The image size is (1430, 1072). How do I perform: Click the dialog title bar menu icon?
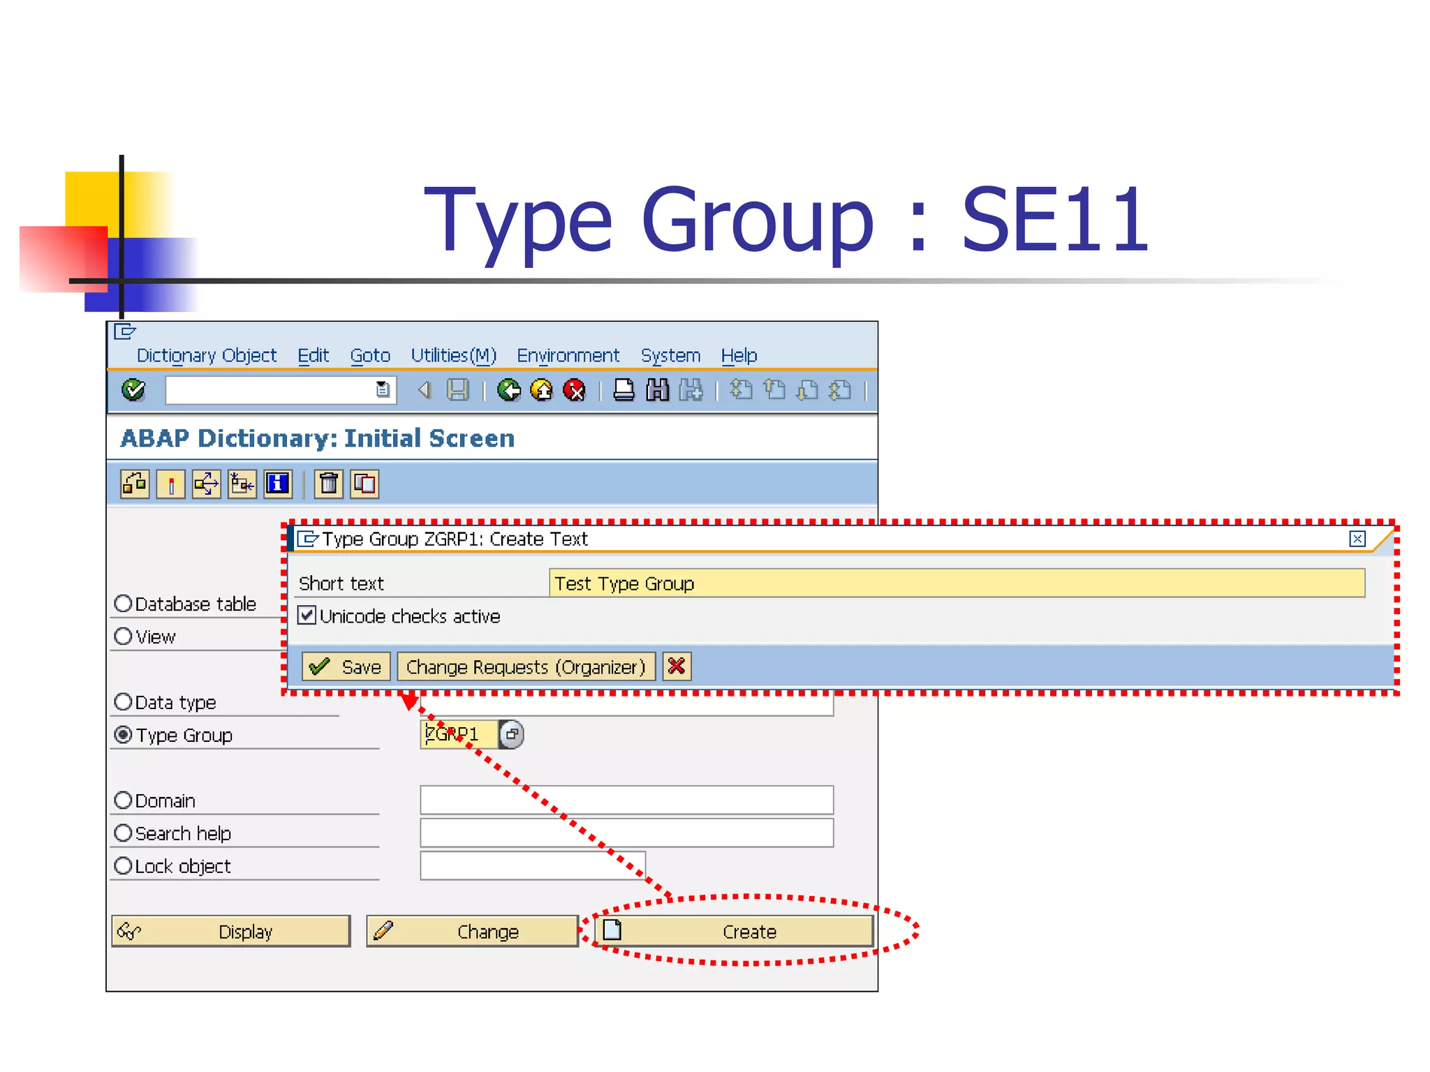(x=307, y=539)
